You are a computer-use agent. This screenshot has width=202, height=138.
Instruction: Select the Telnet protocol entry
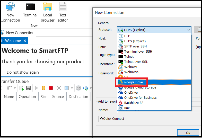point(154,57)
